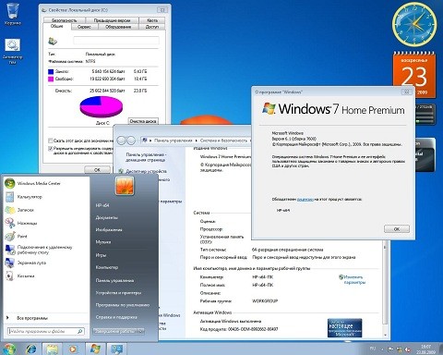
Task: Open the shutdown options arrow
Action: [x=140, y=331]
